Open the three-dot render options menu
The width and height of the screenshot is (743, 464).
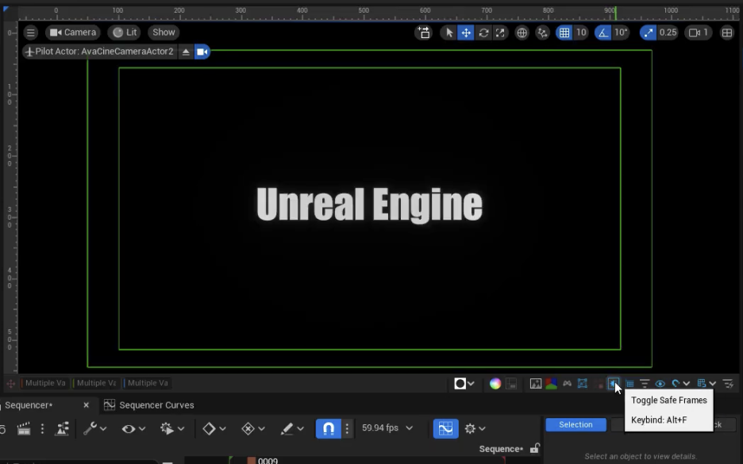[x=42, y=429]
